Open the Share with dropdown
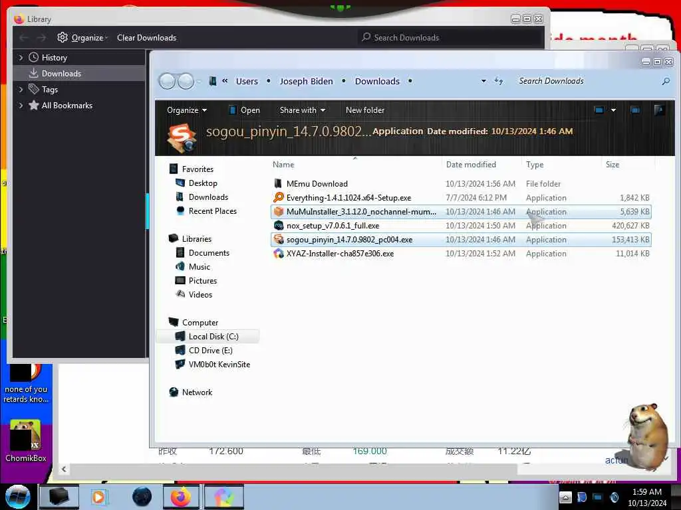This screenshot has width=681, height=510. coord(303,110)
